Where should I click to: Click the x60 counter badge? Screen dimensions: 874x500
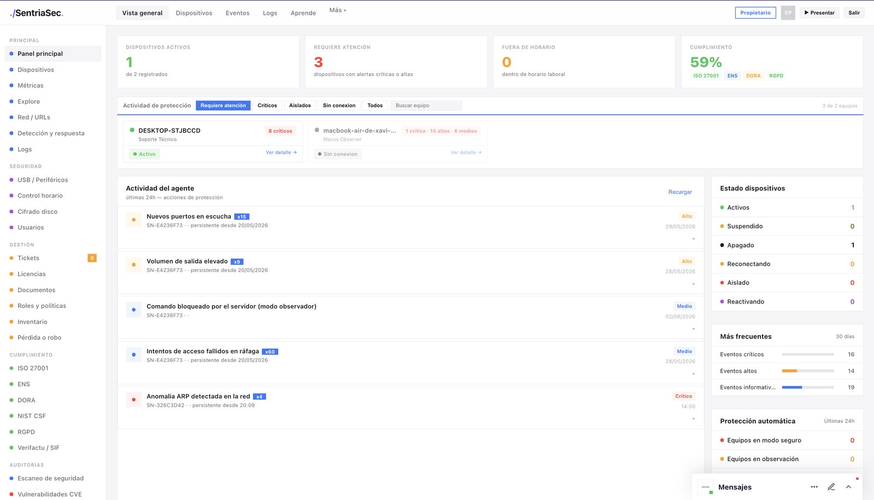(x=270, y=352)
